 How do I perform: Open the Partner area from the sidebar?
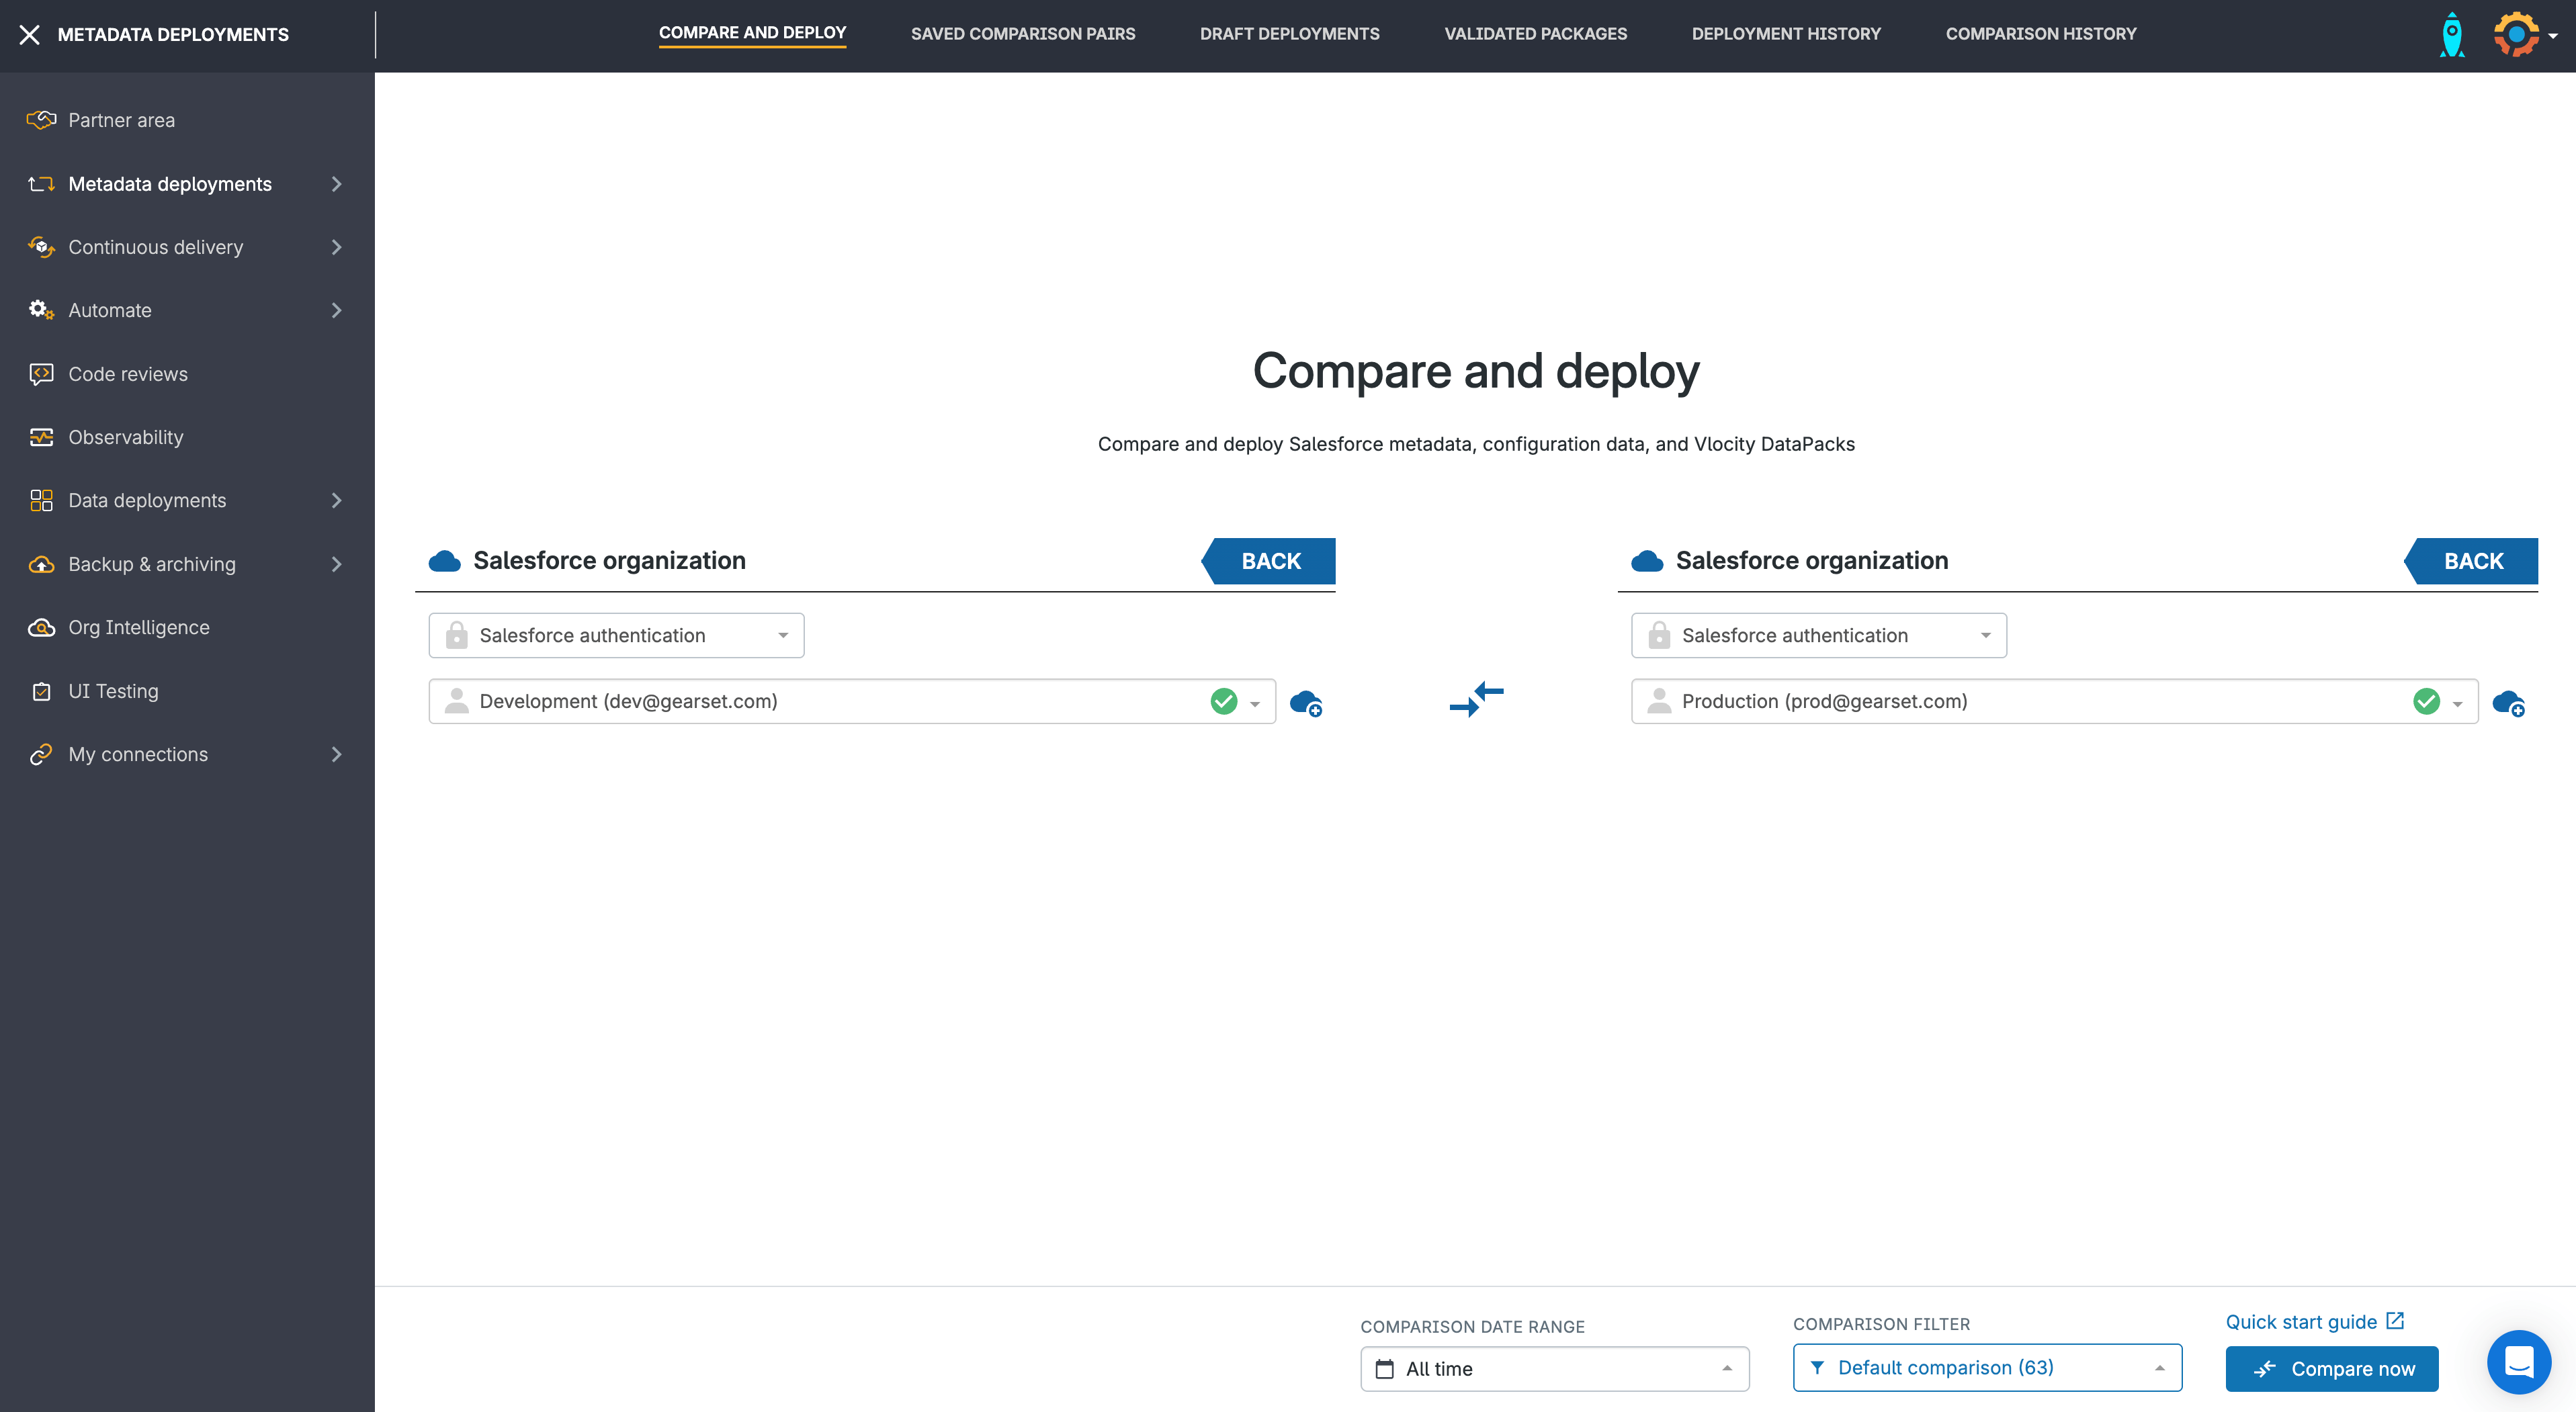(119, 120)
